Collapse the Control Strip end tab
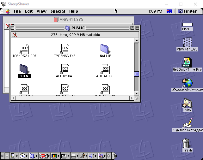Viewport: 203px width, 160px height. tap(114, 156)
